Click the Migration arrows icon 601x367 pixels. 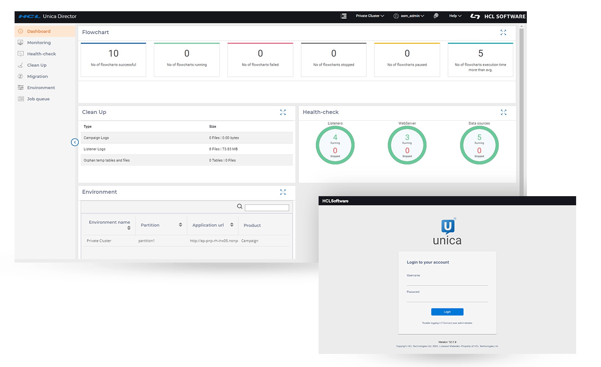tap(20, 76)
